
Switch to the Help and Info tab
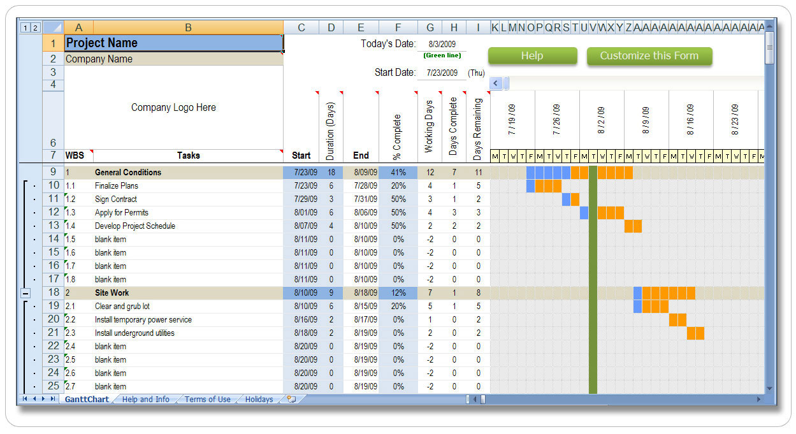pyautogui.click(x=145, y=400)
